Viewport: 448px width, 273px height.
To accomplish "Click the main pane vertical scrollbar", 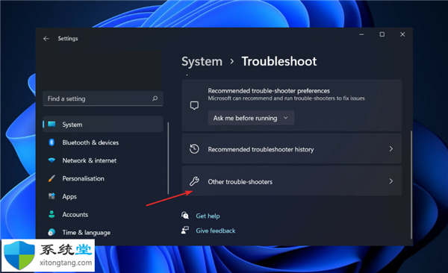I will point(411,184).
